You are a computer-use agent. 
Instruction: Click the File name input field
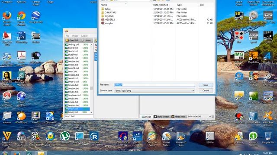tap(155, 85)
